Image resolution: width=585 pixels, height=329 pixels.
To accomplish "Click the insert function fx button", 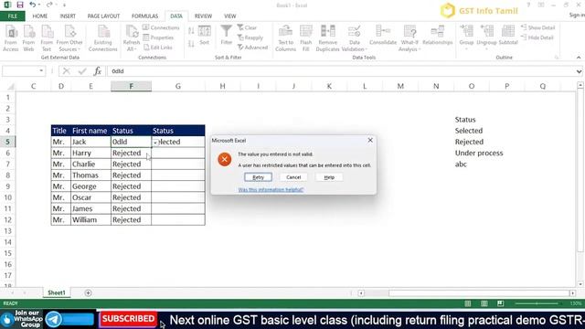I will pos(98,71).
